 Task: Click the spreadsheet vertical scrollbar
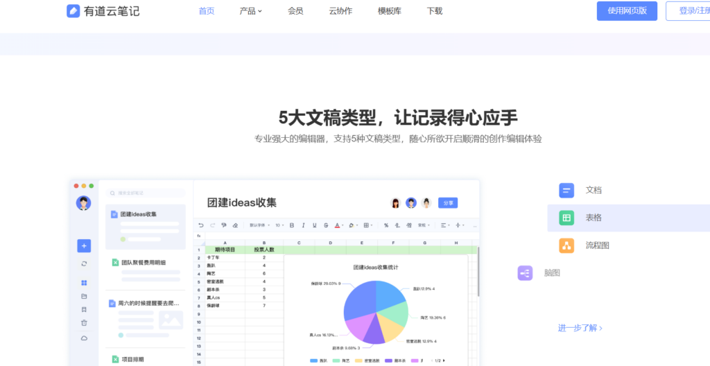point(478,272)
